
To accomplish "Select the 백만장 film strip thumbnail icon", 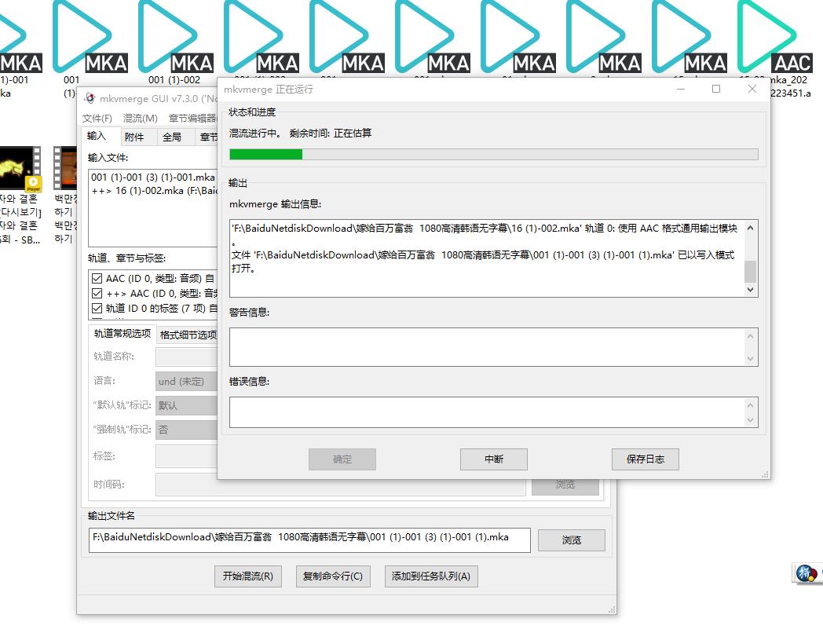I will pos(66,167).
